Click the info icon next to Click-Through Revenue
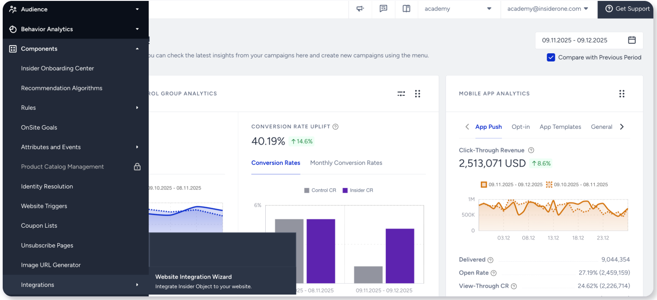Screen dimensions: 657x300 coord(531,150)
